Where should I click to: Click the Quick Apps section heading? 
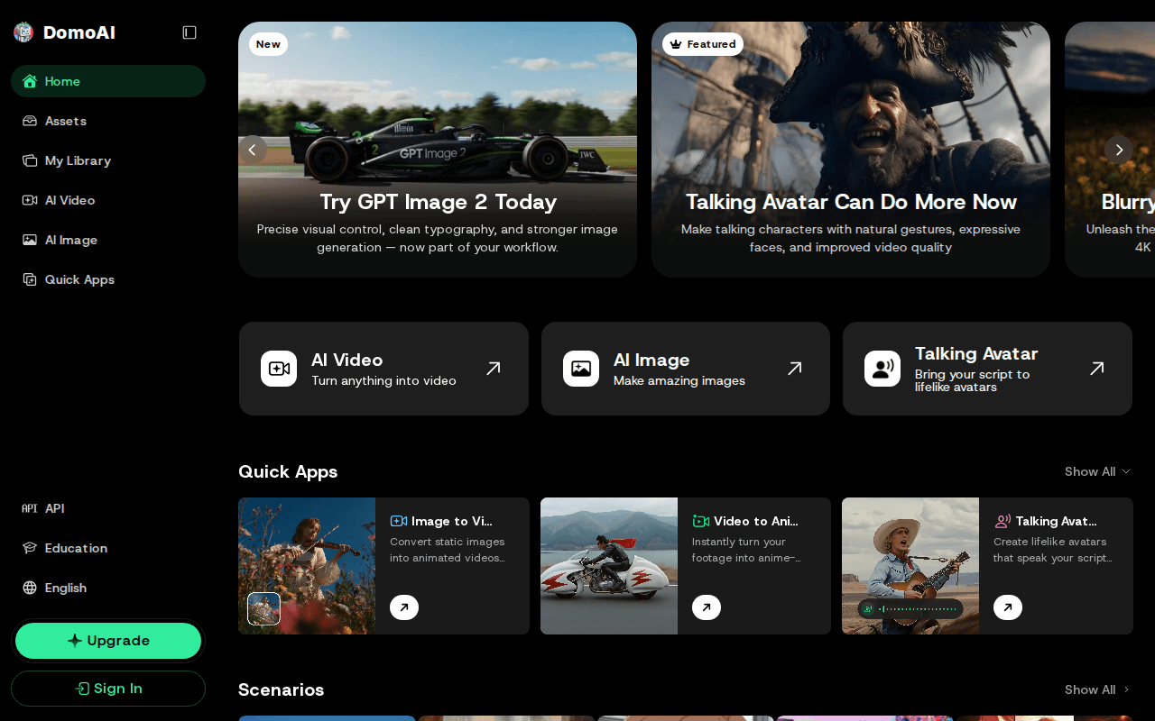288,471
